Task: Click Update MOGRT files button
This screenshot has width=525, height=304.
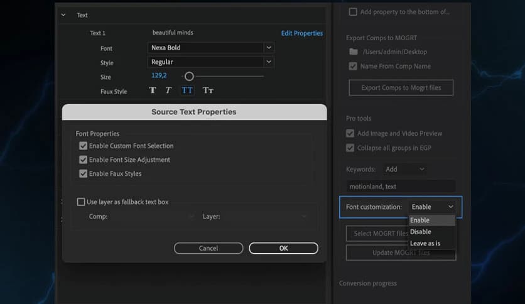Action: pos(401,252)
